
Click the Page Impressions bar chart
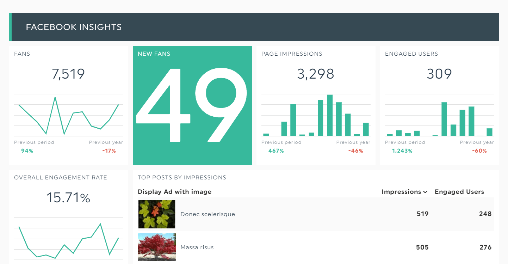pyautogui.click(x=316, y=115)
